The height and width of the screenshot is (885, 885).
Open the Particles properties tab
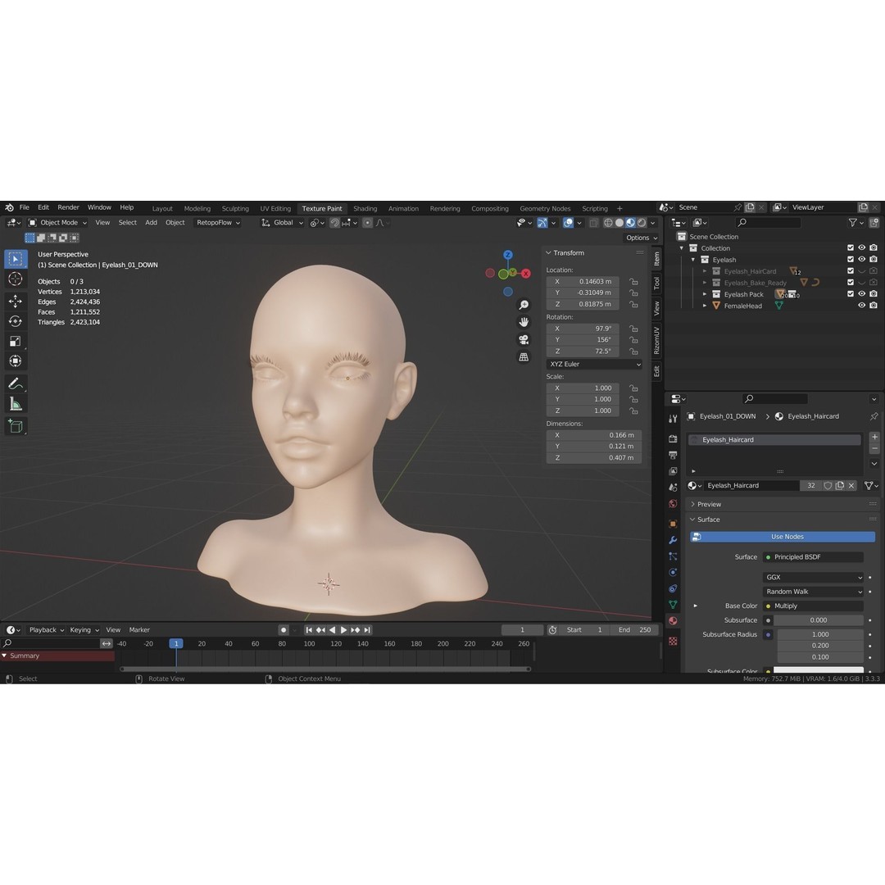coord(673,556)
